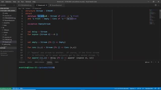Viewport: 161px width, 90px height.
Task: Expand the trees folder
Action: (5, 25)
